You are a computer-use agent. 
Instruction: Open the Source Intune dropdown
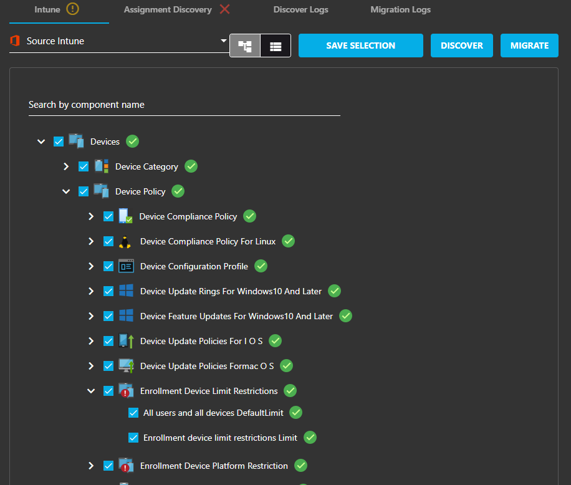pos(118,41)
